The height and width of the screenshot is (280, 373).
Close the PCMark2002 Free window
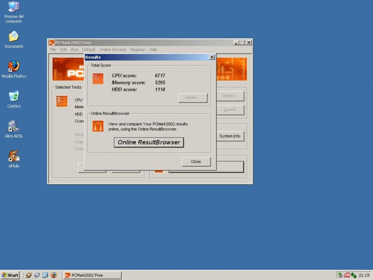coord(249,42)
